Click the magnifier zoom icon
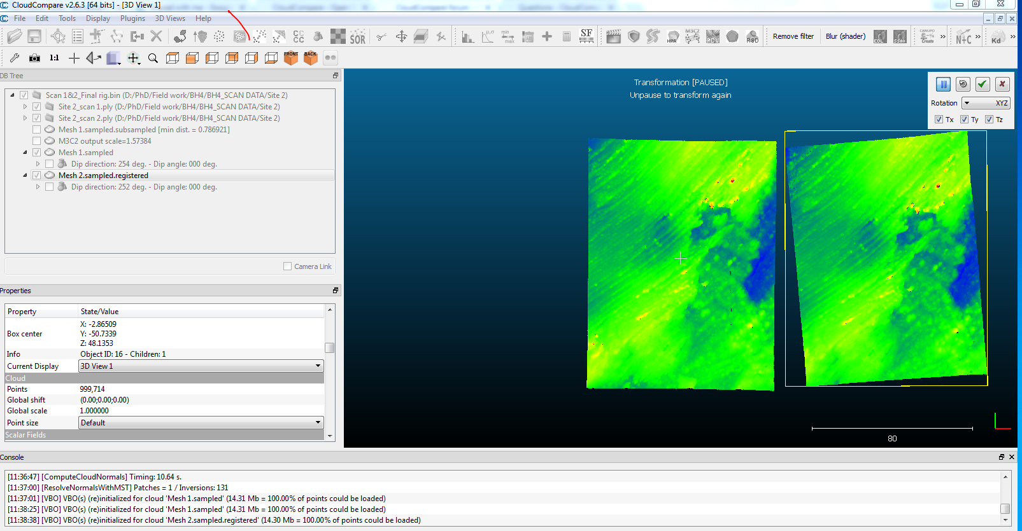 153,58
